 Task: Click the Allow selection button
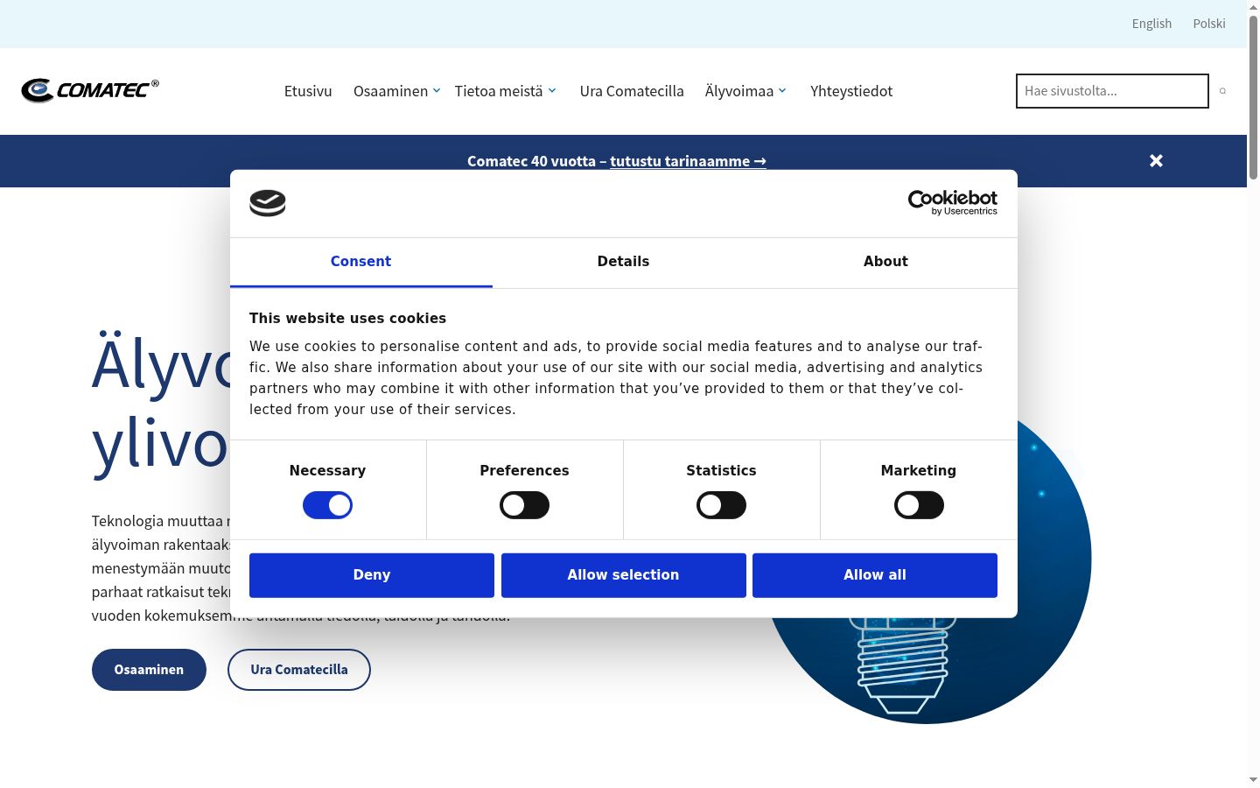coord(623,575)
